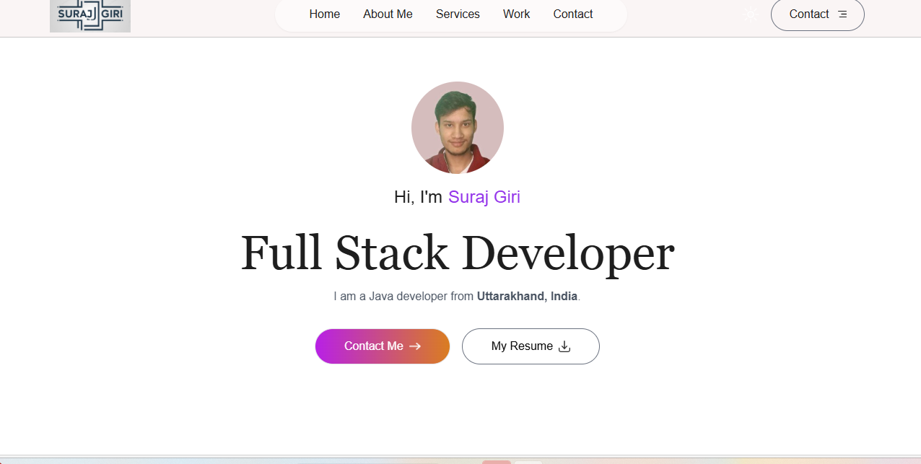Viewport: 921px width, 464px height.
Task: Click the menu lines icon beside Contact
Action: tap(842, 14)
